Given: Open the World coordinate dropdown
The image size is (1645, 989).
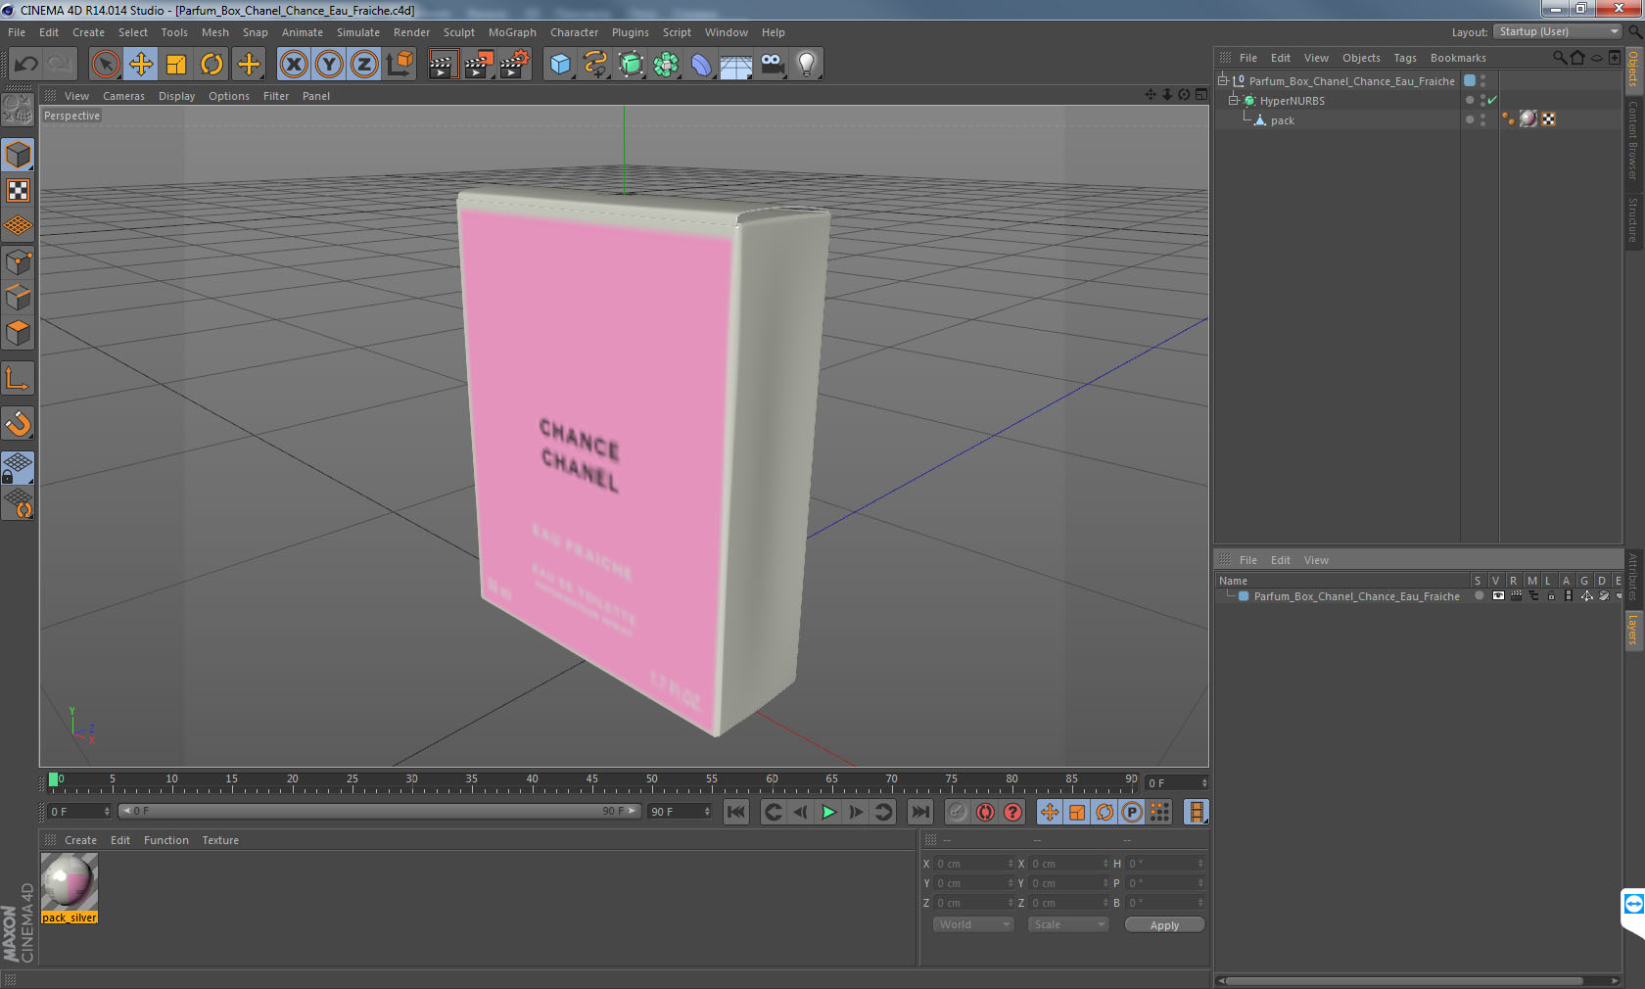Looking at the screenshot, I should pyautogui.click(x=972, y=924).
